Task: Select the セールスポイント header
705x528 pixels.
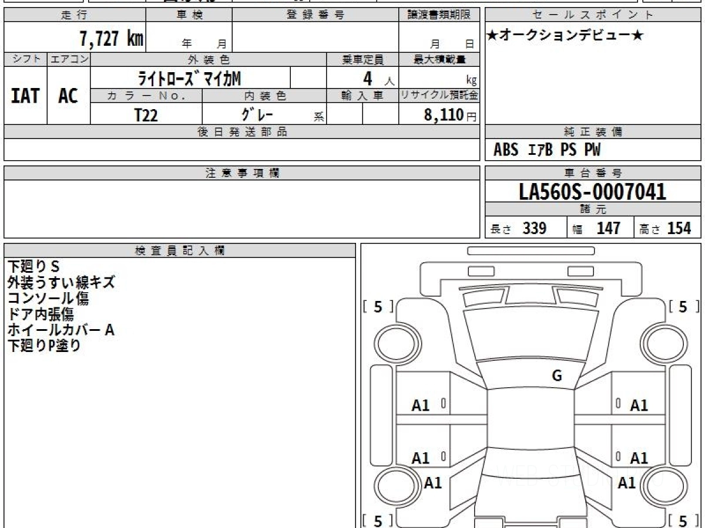Action: coord(593,16)
